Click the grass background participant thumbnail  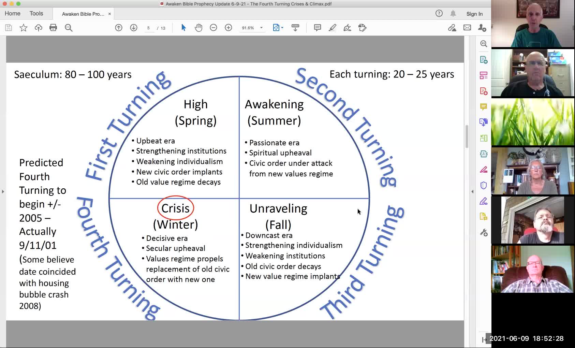(533, 122)
